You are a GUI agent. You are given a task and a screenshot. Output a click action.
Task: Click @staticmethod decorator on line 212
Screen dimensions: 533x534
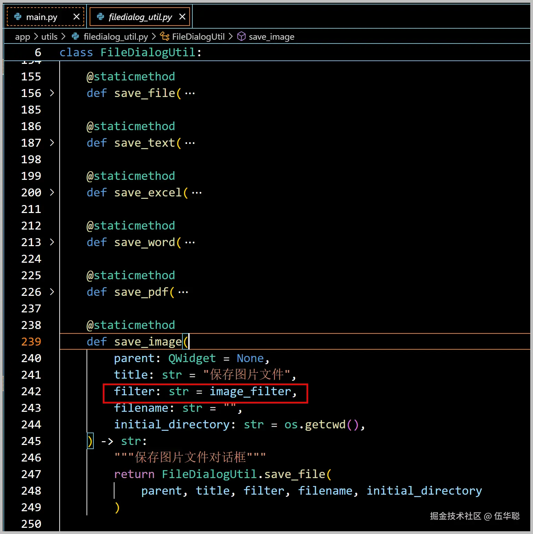[x=131, y=226]
